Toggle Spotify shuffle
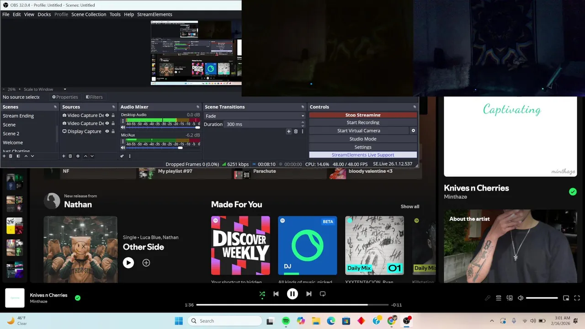 pyautogui.click(x=262, y=294)
